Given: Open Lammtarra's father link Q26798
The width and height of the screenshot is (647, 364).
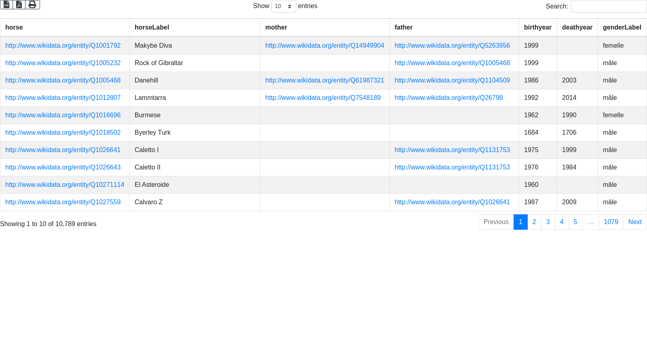Looking at the screenshot, I should pos(448,98).
